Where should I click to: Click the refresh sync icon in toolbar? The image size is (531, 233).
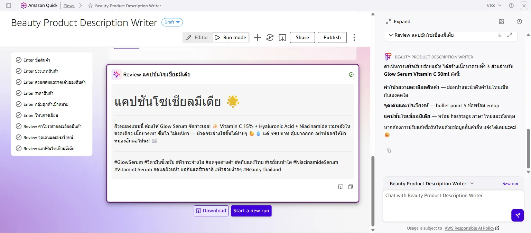[270, 37]
